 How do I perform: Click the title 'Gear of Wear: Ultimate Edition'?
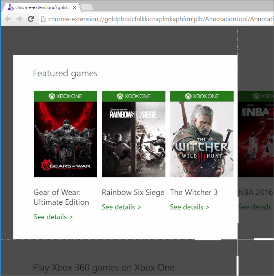click(61, 197)
